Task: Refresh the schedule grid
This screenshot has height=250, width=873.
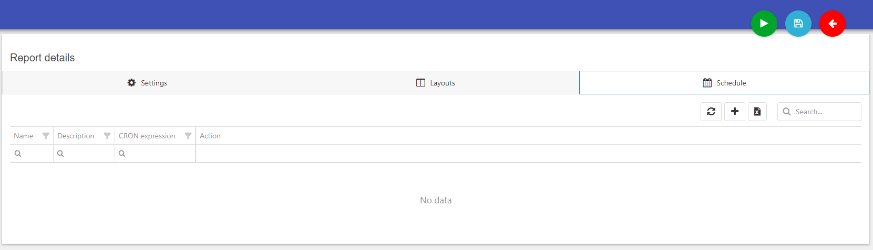Action: coord(711,112)
